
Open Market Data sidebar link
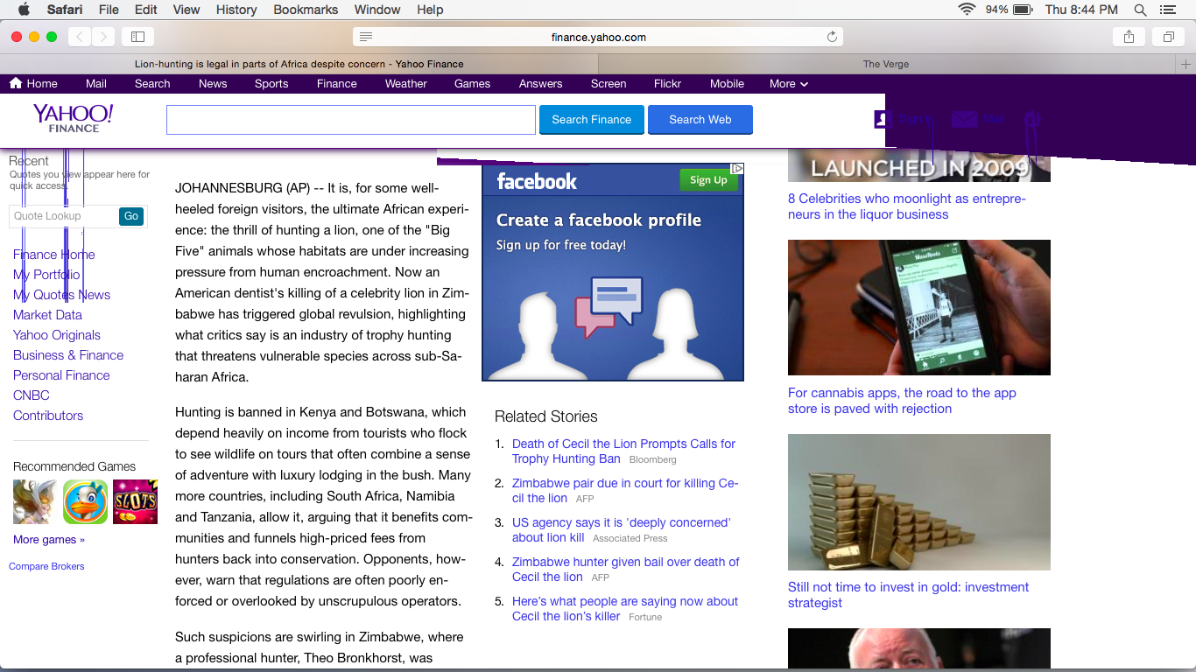(47, 315)
